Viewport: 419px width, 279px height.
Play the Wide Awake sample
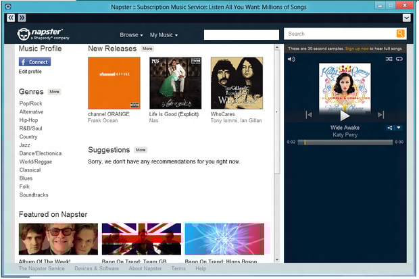point(345,116)
